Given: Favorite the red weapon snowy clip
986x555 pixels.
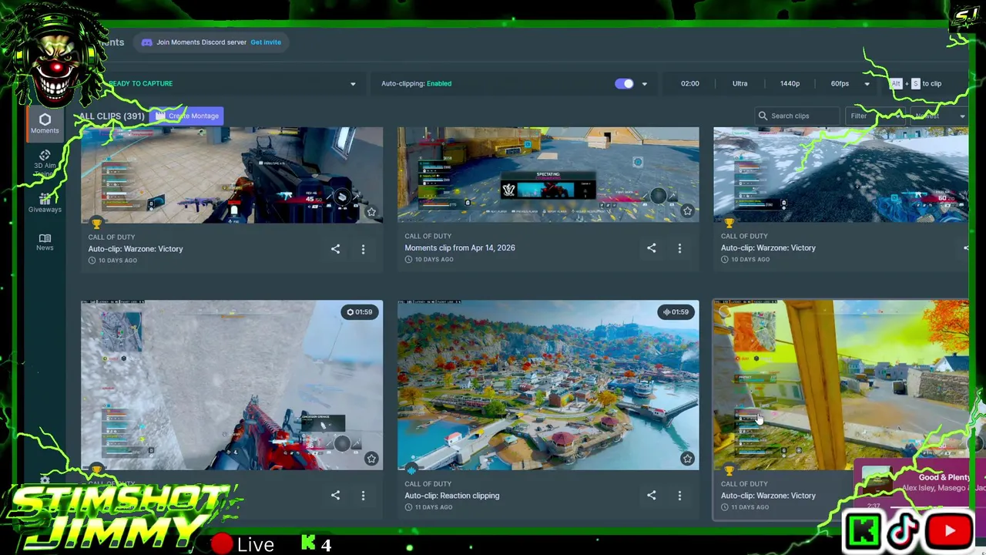Looking at the screenshot, I should pos(371,459).
